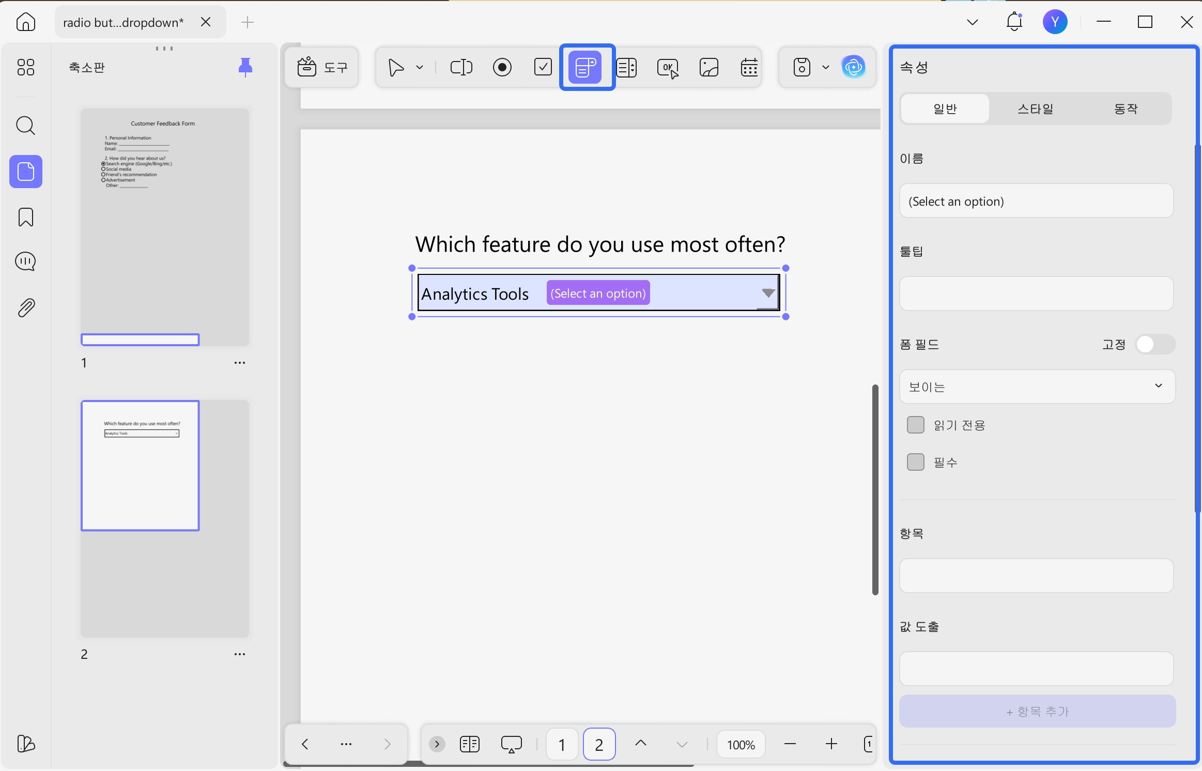Close the radio but...dropdown tab
The image size is (1202, 771).
pos(206,22)
